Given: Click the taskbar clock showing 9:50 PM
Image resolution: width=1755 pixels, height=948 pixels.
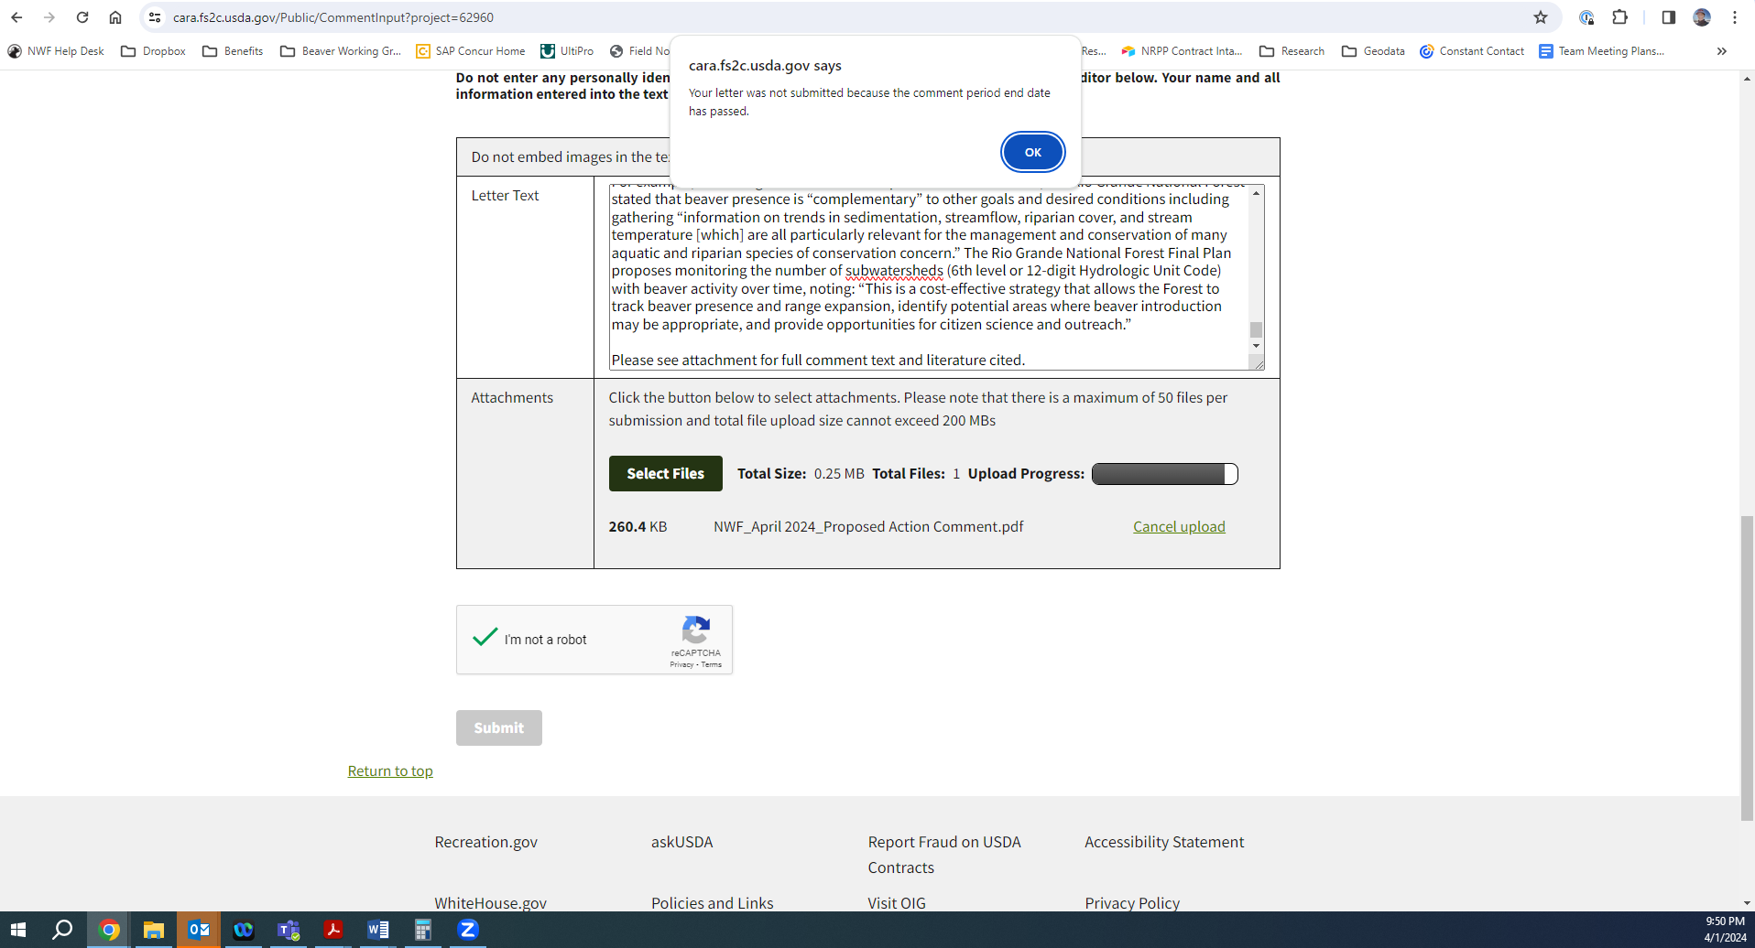Looking at the screenshot, I should tap(1725, 930).
